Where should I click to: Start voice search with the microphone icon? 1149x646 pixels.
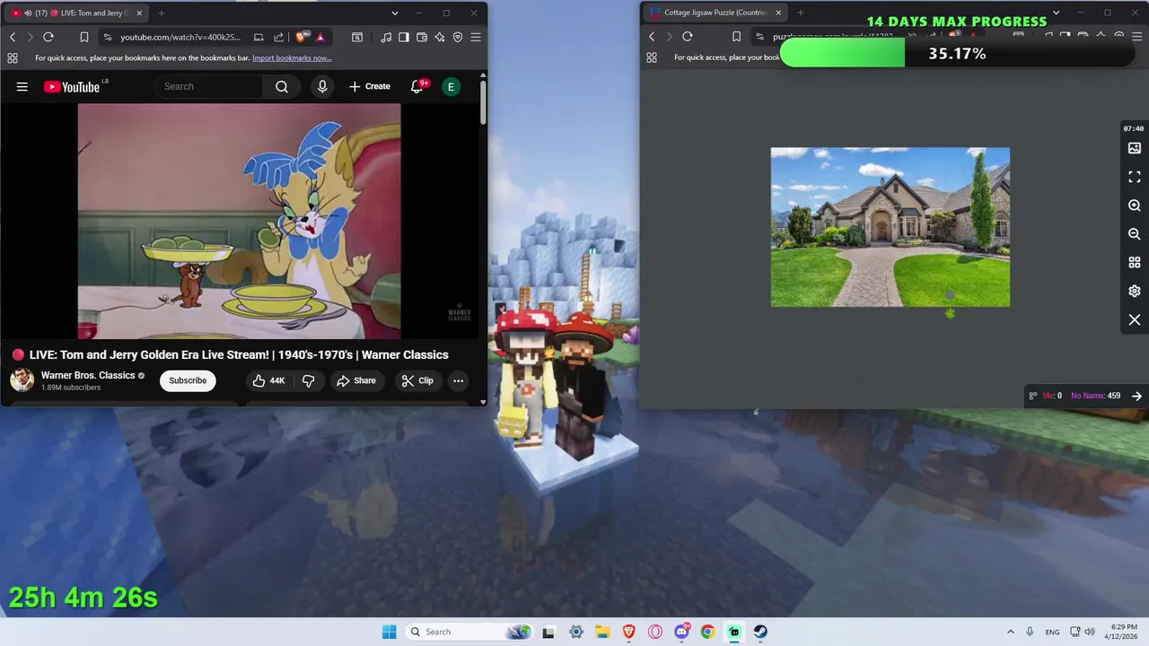322,86
